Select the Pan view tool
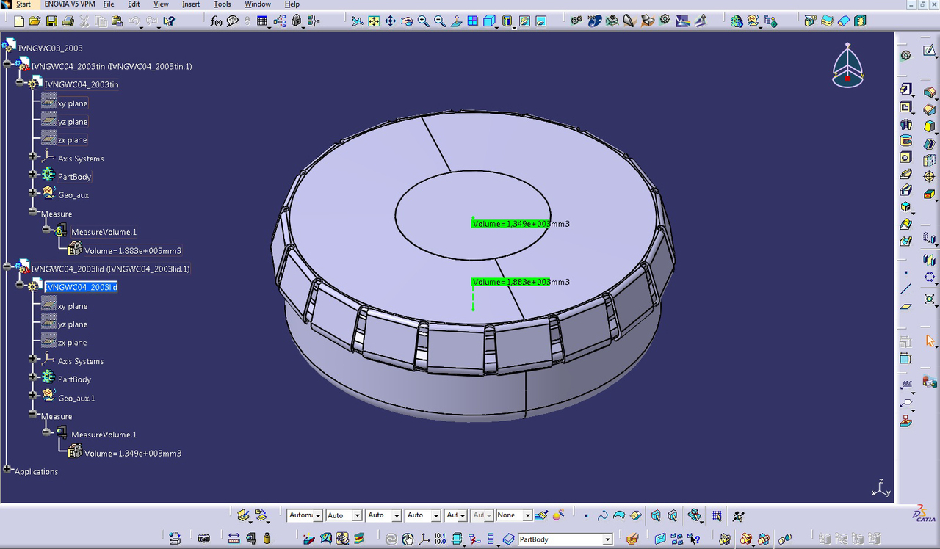The image size is (940, 549). click(390, 21)
